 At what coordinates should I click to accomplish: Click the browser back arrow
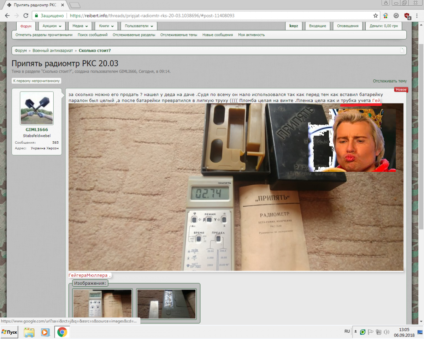coord(7,16)
